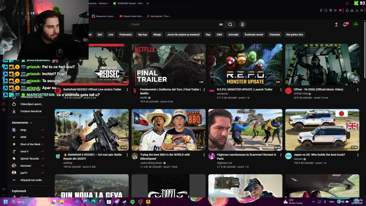Play the Japan vs UK truck thumbnail
This screenshot has width=366, height=206.
[x=322, y=130]
